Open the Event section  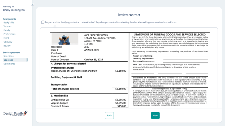coord(6,38)
